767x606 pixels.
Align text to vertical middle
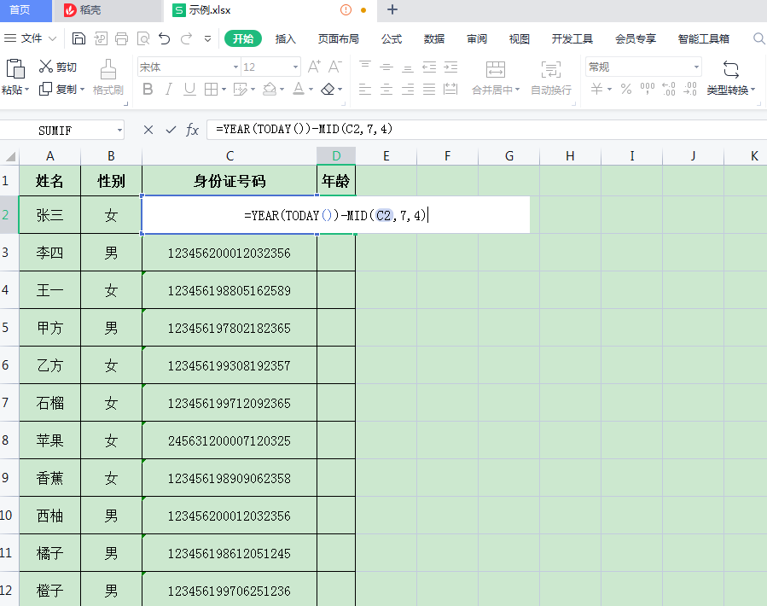click(386, 67)
